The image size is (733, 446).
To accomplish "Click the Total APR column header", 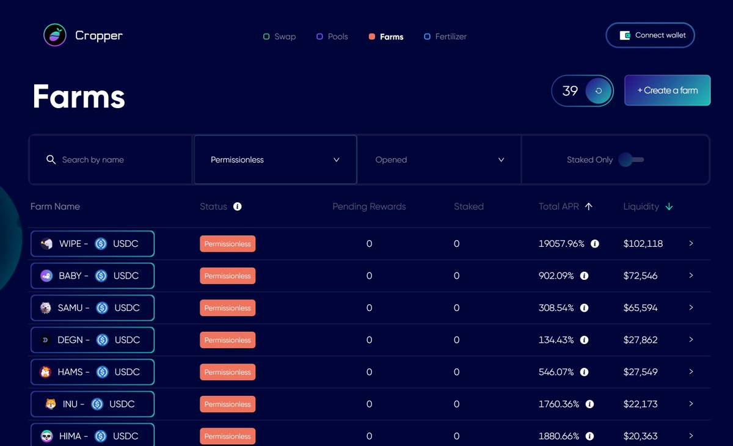I will pyautogui.click(x=558, y=207).
